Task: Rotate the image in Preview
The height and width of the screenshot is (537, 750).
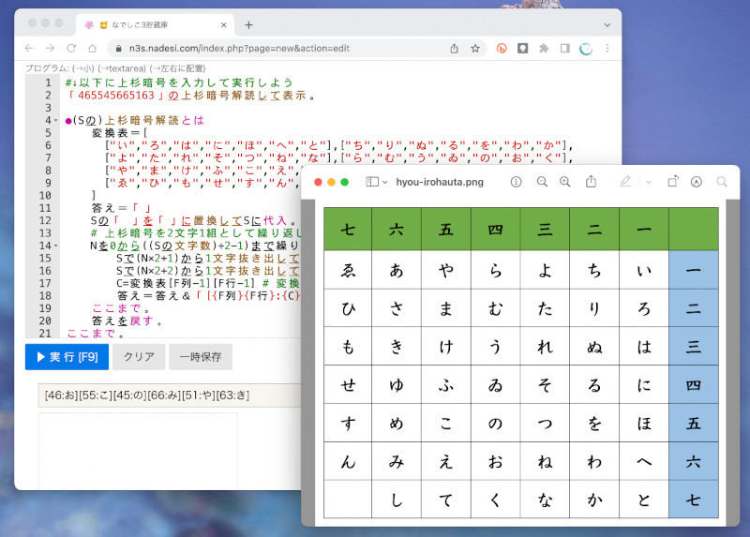Action: (x=673, y=182)
